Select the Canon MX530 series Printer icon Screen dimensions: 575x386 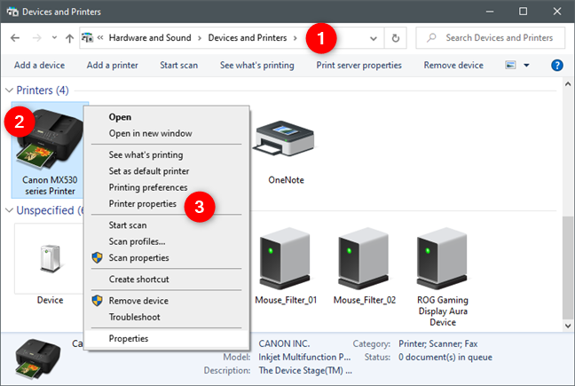[x=50, y=150]
